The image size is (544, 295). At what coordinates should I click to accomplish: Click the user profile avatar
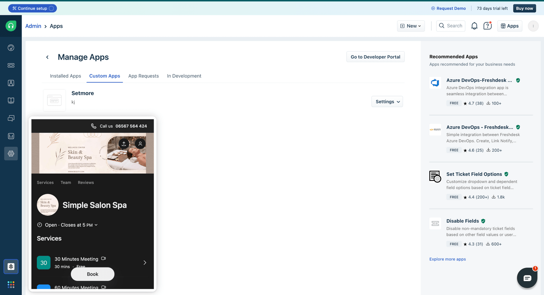click(533, 26)
